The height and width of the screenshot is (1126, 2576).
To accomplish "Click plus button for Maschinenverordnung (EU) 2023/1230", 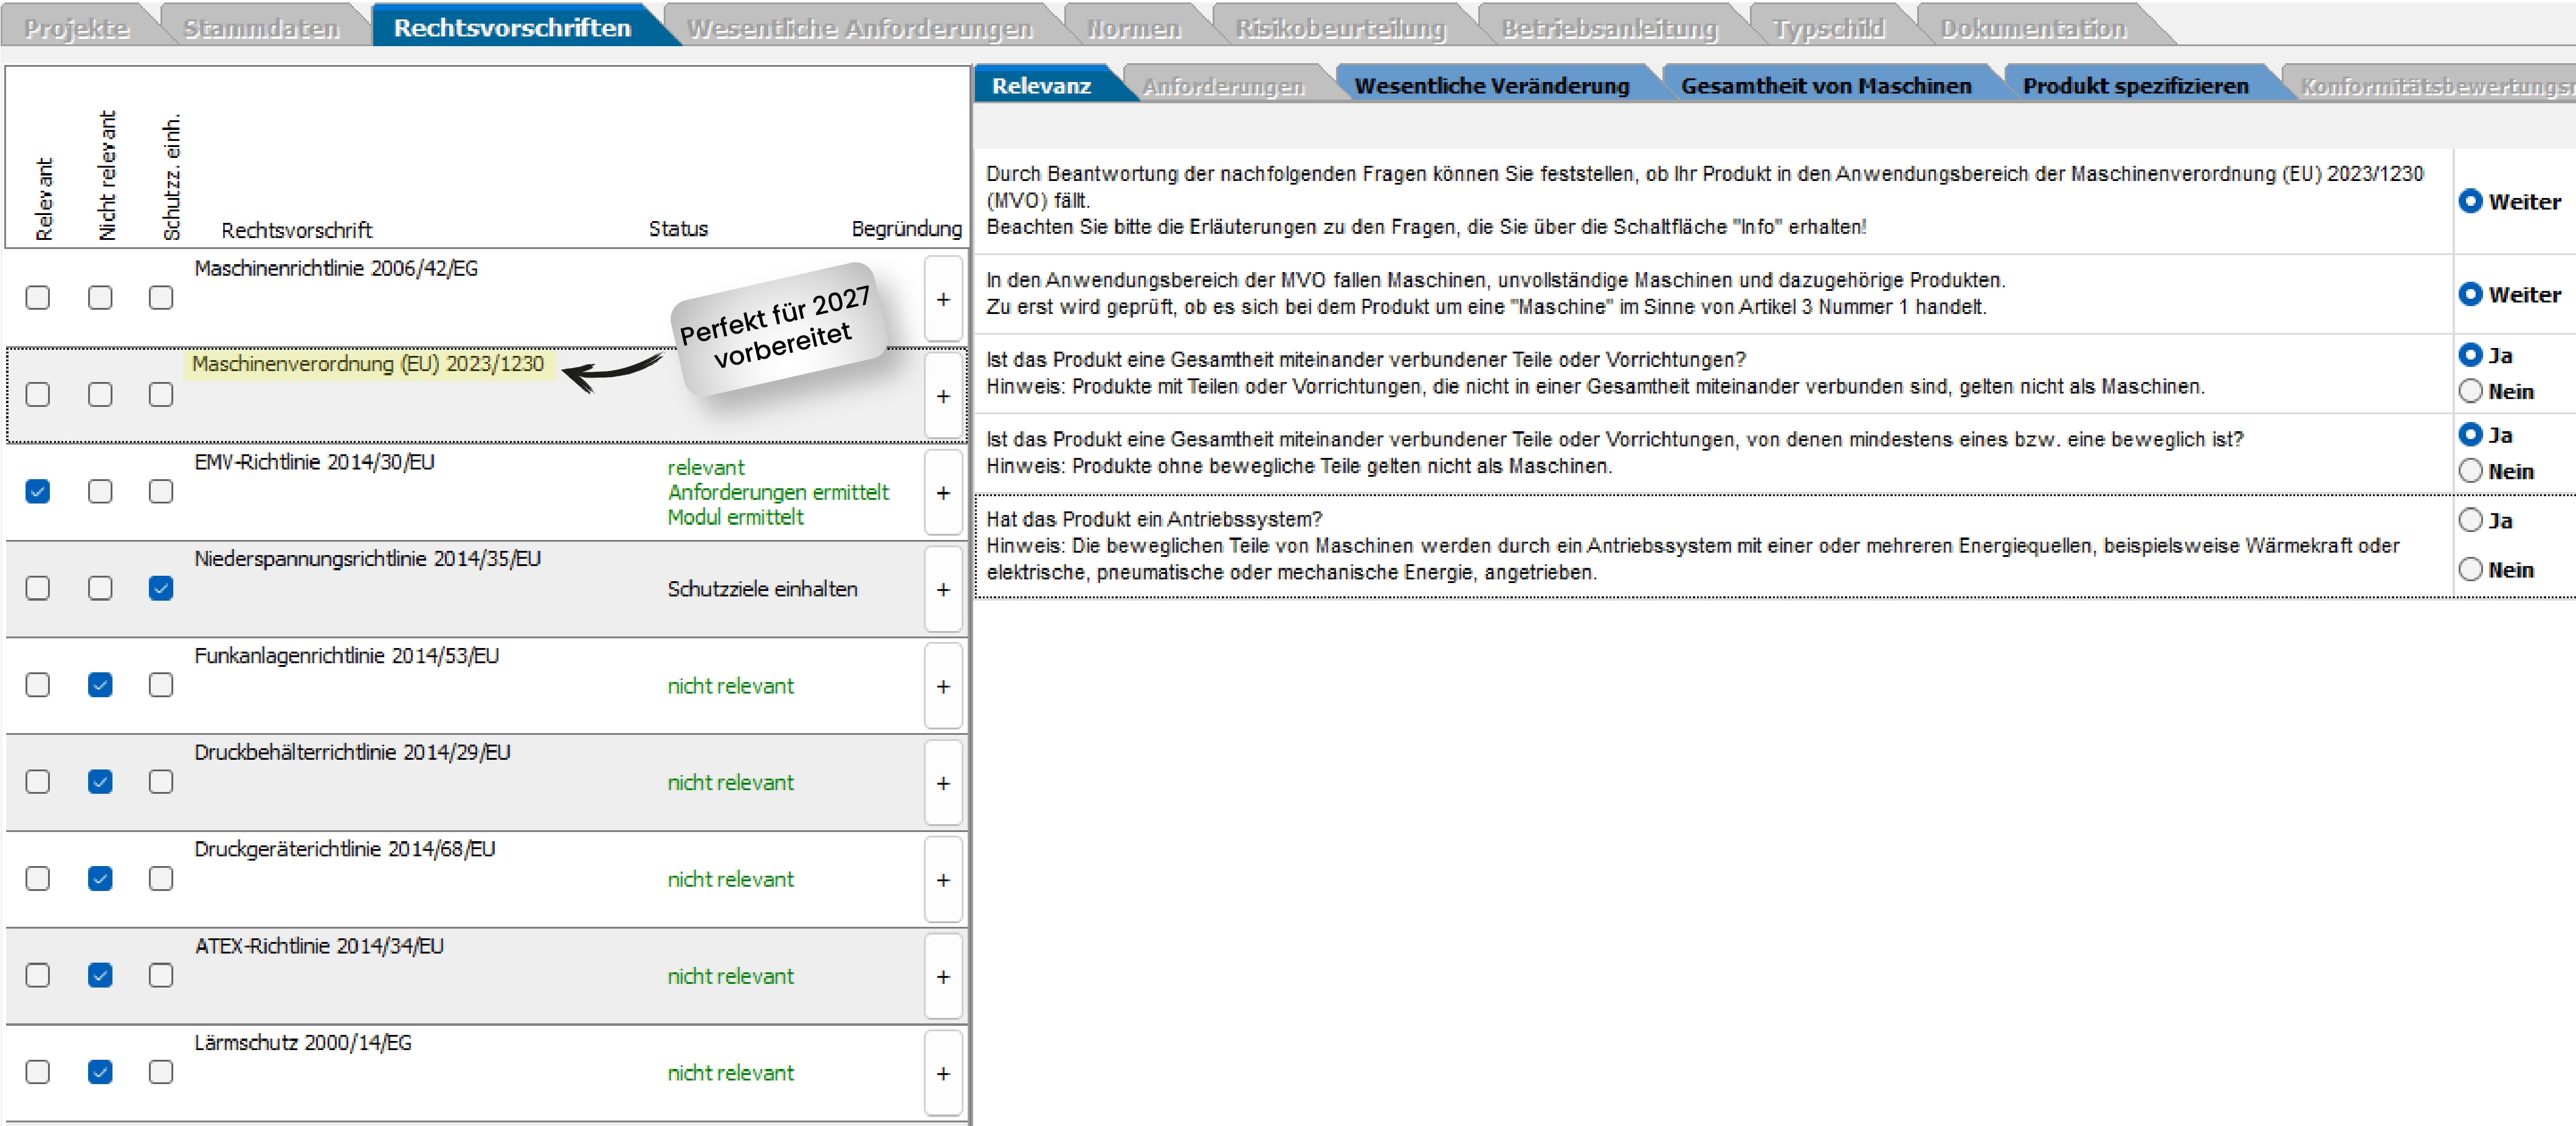I will click(942, 395).
